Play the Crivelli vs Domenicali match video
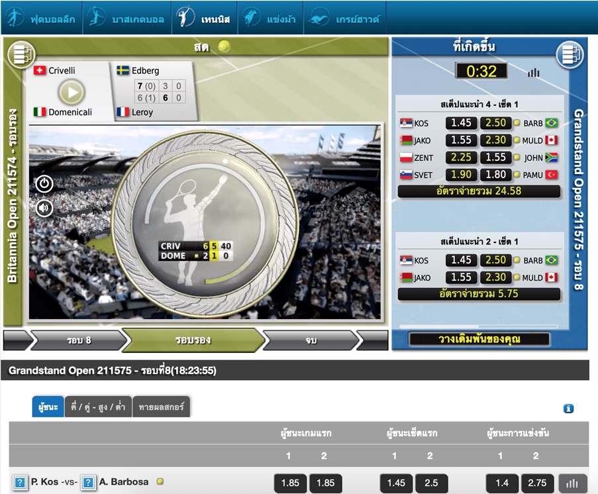 point(72,92)
